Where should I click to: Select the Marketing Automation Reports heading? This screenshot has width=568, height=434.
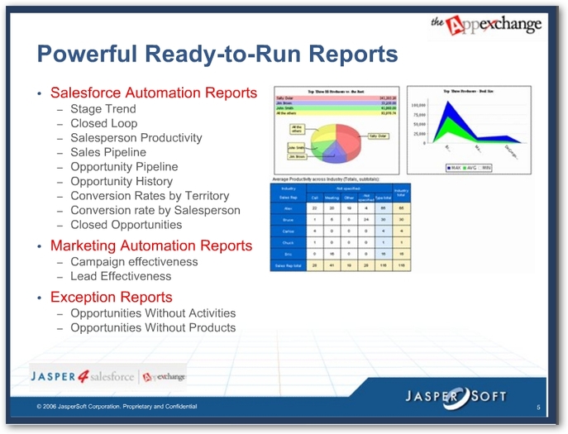151,246
